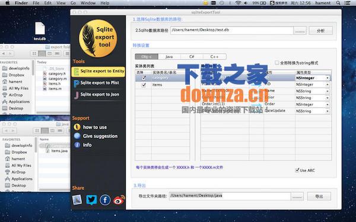The image size is (356, 222).
Task: Click the 导出 export button
Action: click(x=319, y=196)
